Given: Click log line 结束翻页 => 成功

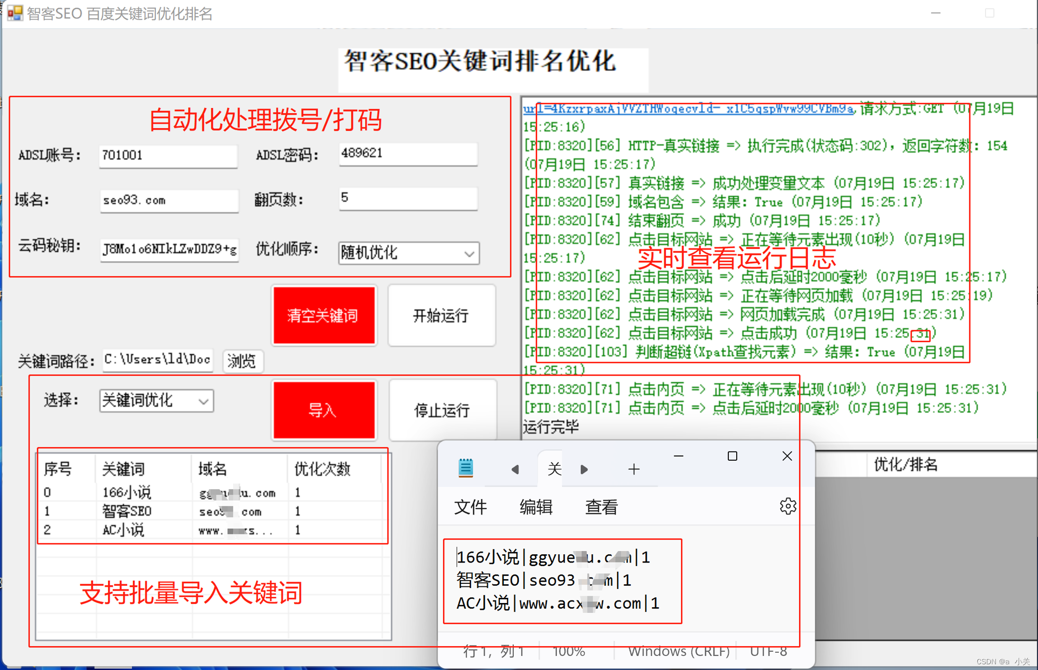Looking at the screenshot, I should 702,221.
